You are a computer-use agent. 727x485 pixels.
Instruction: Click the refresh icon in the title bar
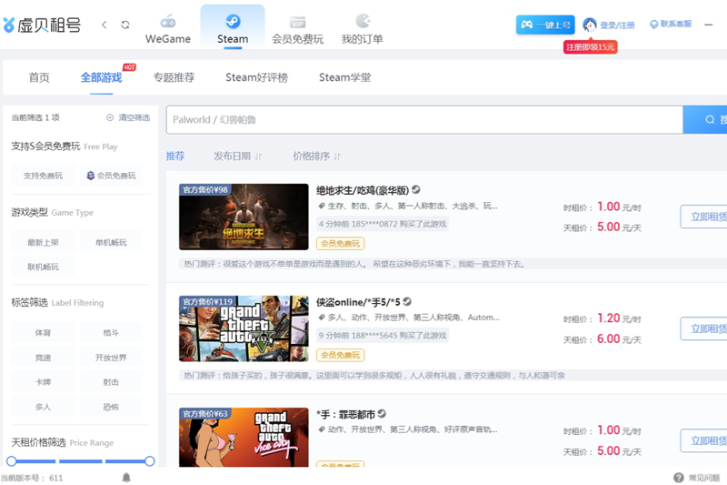[125, 25]
